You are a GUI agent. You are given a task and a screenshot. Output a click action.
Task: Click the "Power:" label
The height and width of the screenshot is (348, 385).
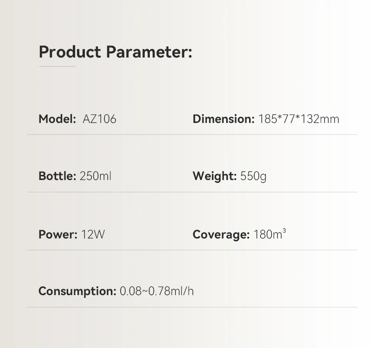[58, 234]
